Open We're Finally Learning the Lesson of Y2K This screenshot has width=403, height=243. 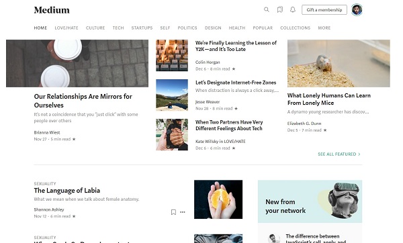236,46
